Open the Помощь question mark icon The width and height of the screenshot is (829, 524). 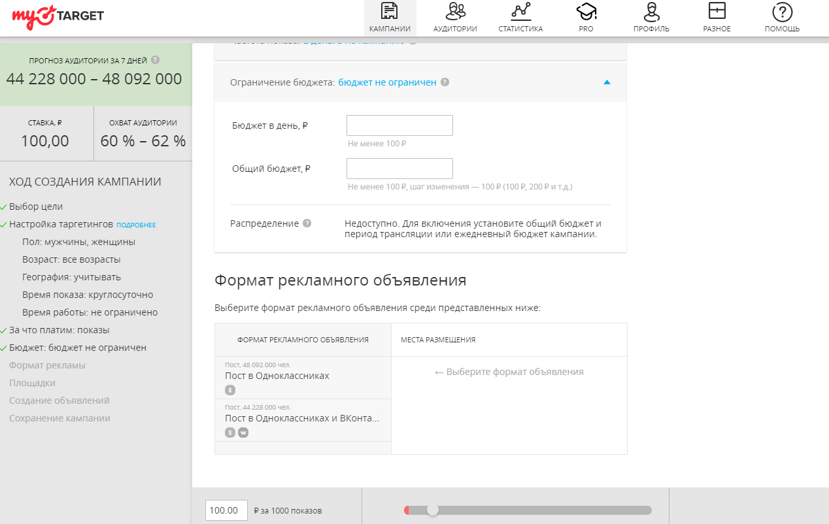pos(782,12)
